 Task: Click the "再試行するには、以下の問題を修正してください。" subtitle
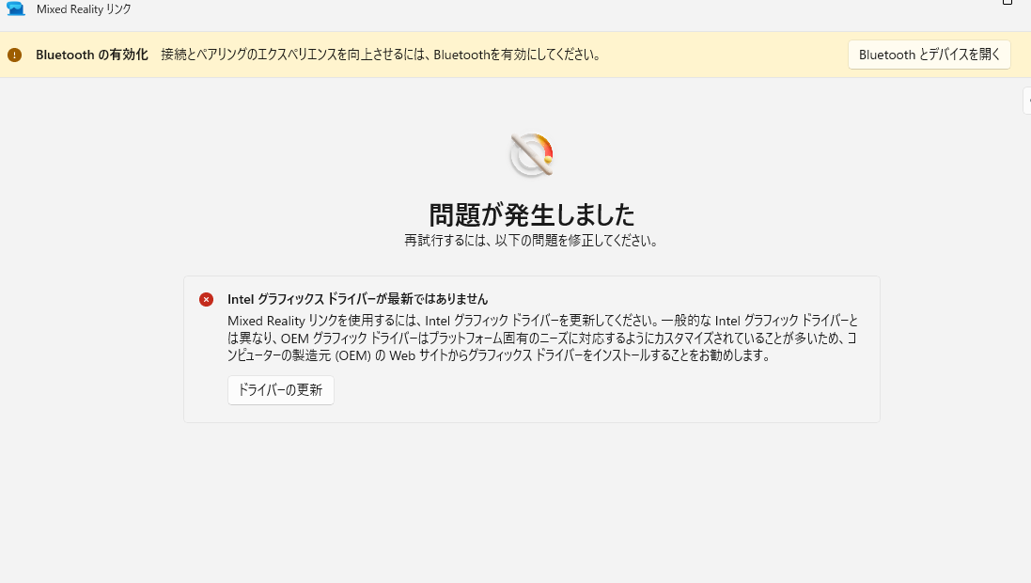pos(531,240)
